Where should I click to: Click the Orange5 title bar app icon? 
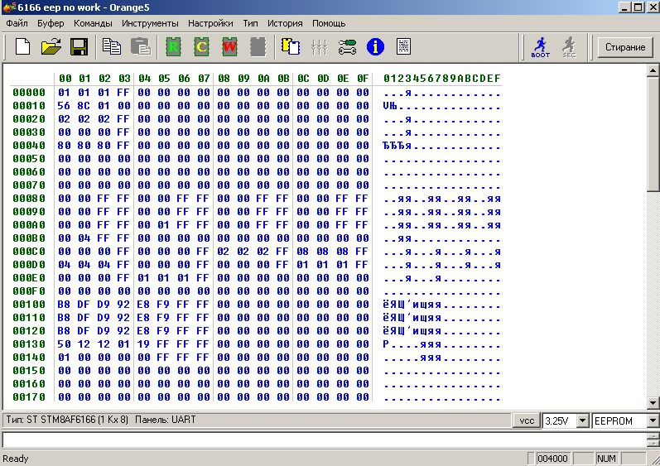point(8,7)
